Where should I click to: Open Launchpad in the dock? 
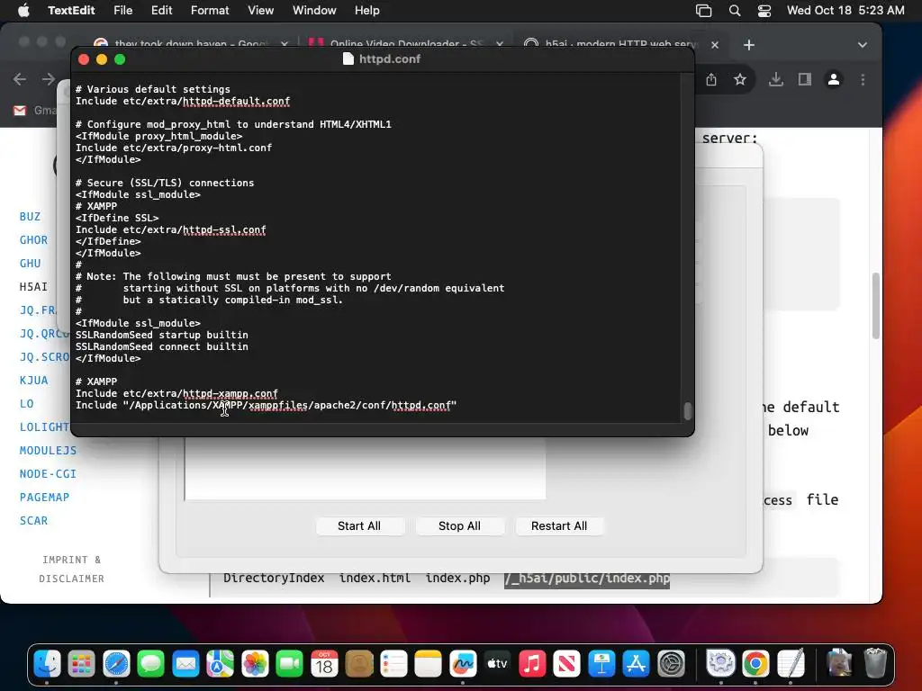[x=82, y=665]
